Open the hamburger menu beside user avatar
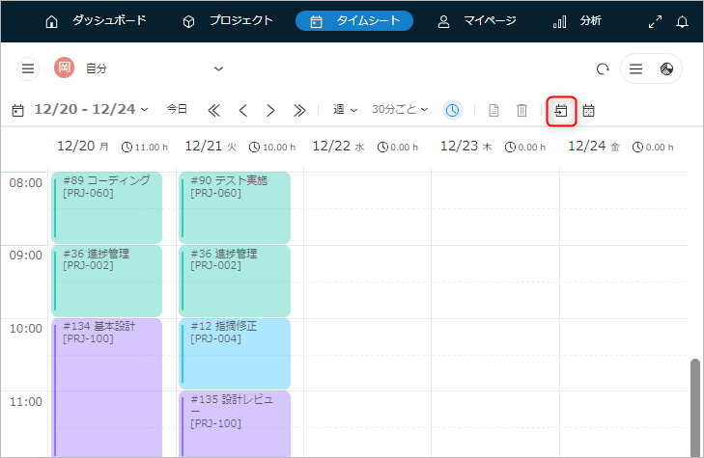 point(28,68)
